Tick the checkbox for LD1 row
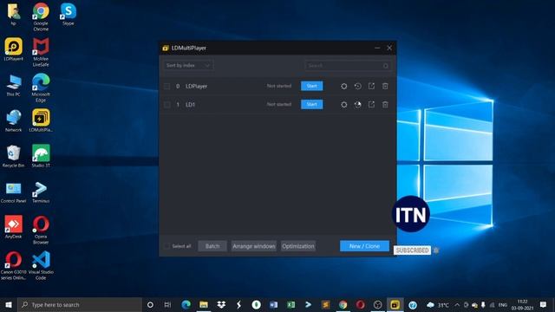This screenshot has width=555, height=312. tap(166, 104)
